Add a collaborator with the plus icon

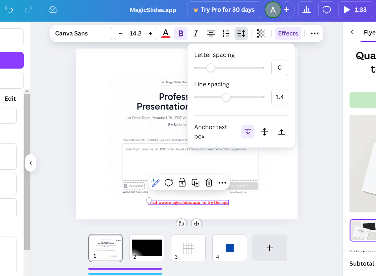(x=286, y=10)
